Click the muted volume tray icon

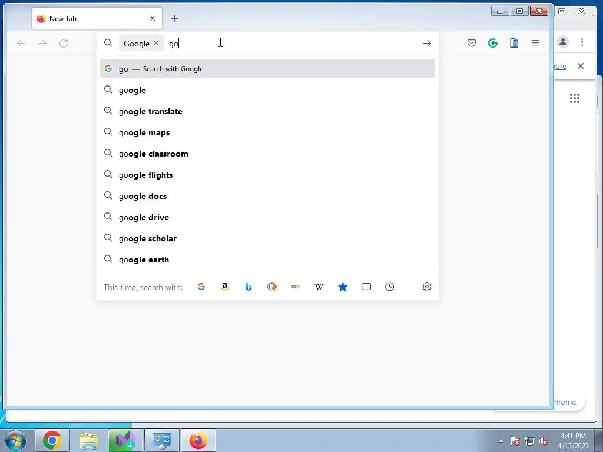[544, 441]
